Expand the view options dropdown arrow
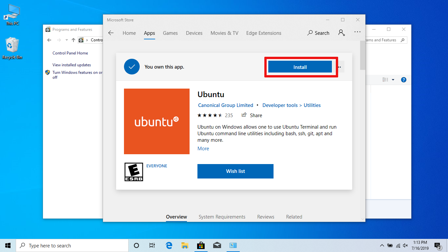This screenshot has height=252, width=448. point(393,80)
